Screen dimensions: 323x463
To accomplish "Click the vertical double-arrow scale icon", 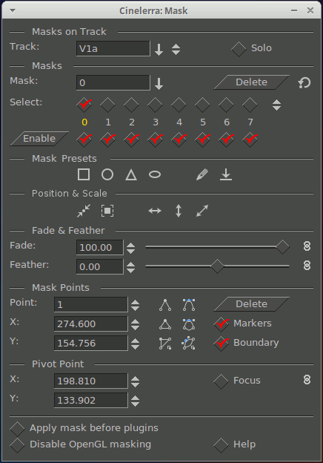I will [179, 211].
